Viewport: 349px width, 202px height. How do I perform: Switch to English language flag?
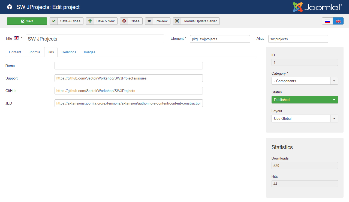(338, 21)
